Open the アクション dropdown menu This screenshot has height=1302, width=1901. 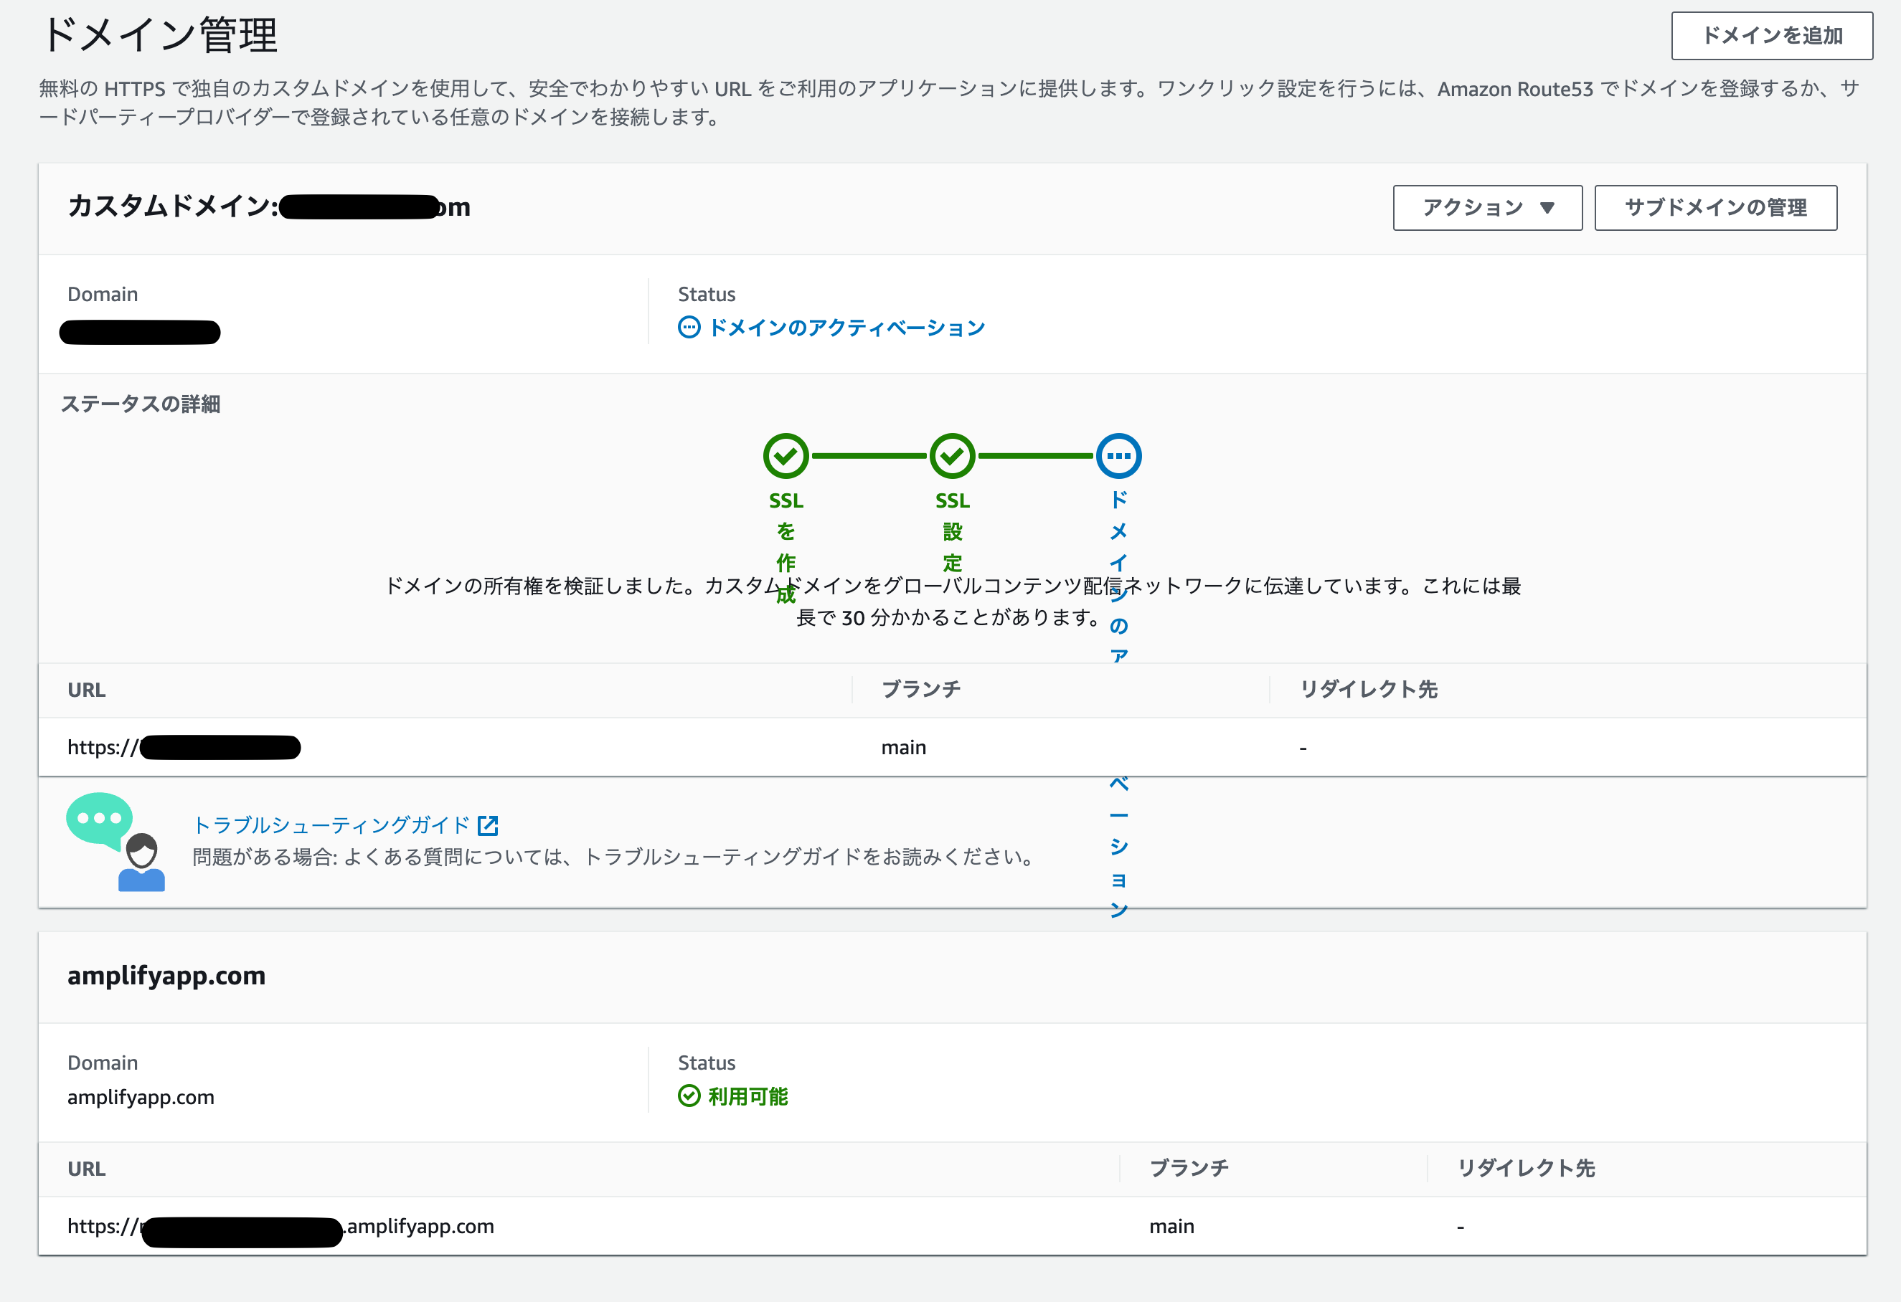[1487, 208]
